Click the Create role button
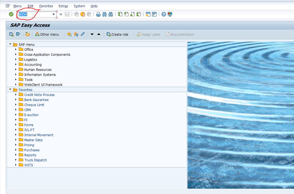294x194 pixels. [x=117, y=34]
